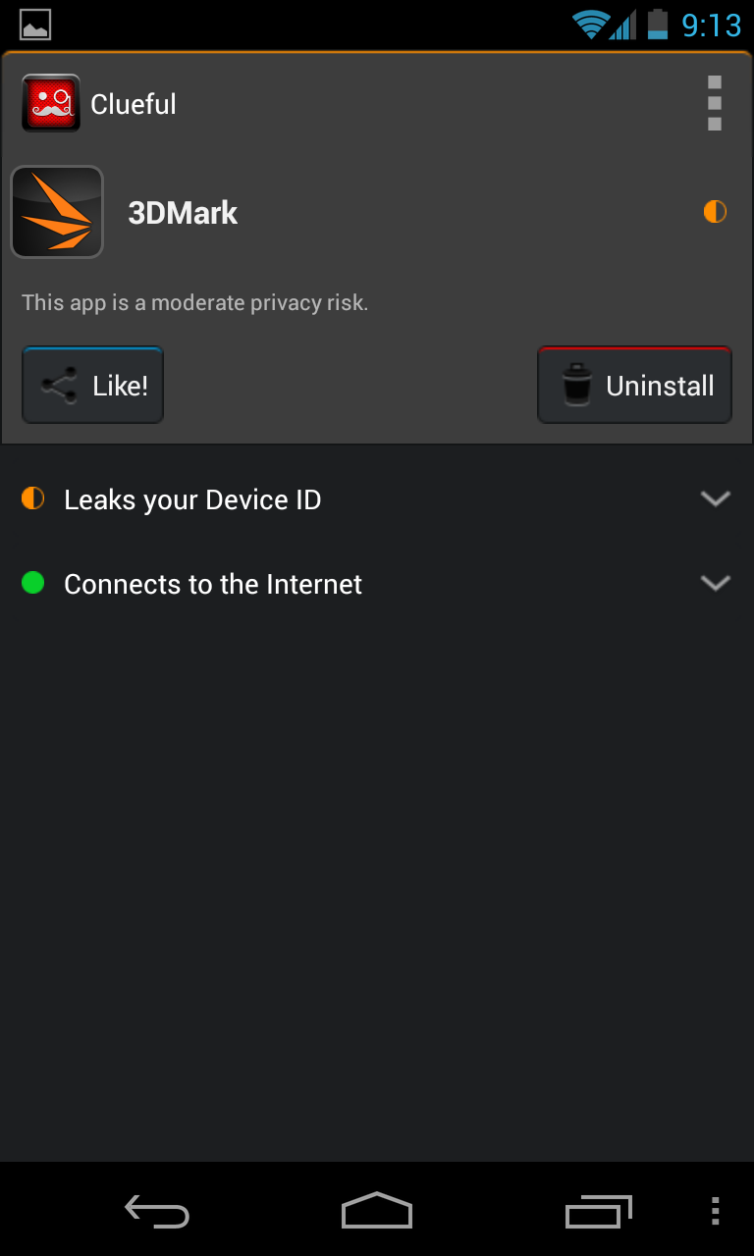Tap the Android back navigation button
The image size is (754, 1256).
(x=156, y=1212)
